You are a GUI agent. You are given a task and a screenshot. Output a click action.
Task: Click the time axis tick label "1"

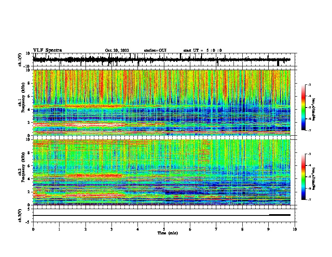[x=59, y=229]
